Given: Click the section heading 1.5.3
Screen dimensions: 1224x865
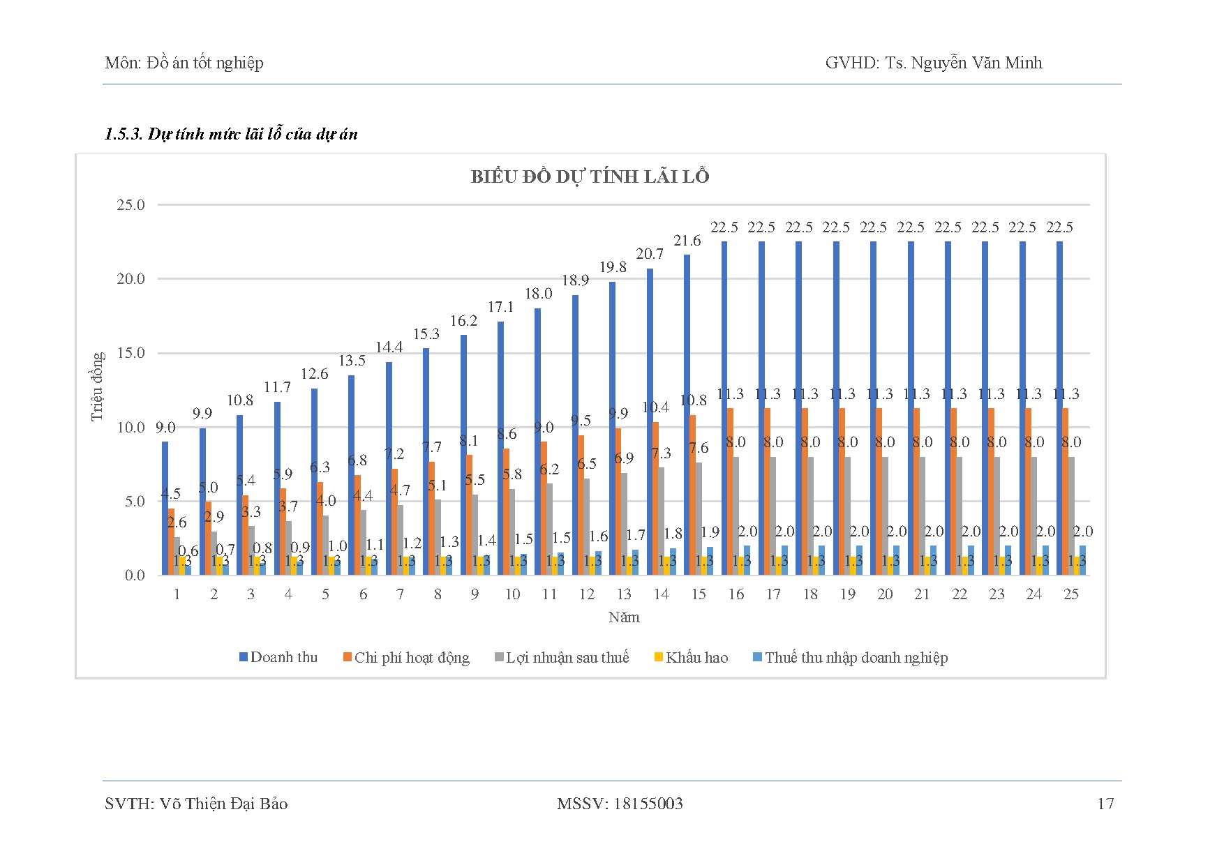Looking at the screenshot, I should click(231, 134).
